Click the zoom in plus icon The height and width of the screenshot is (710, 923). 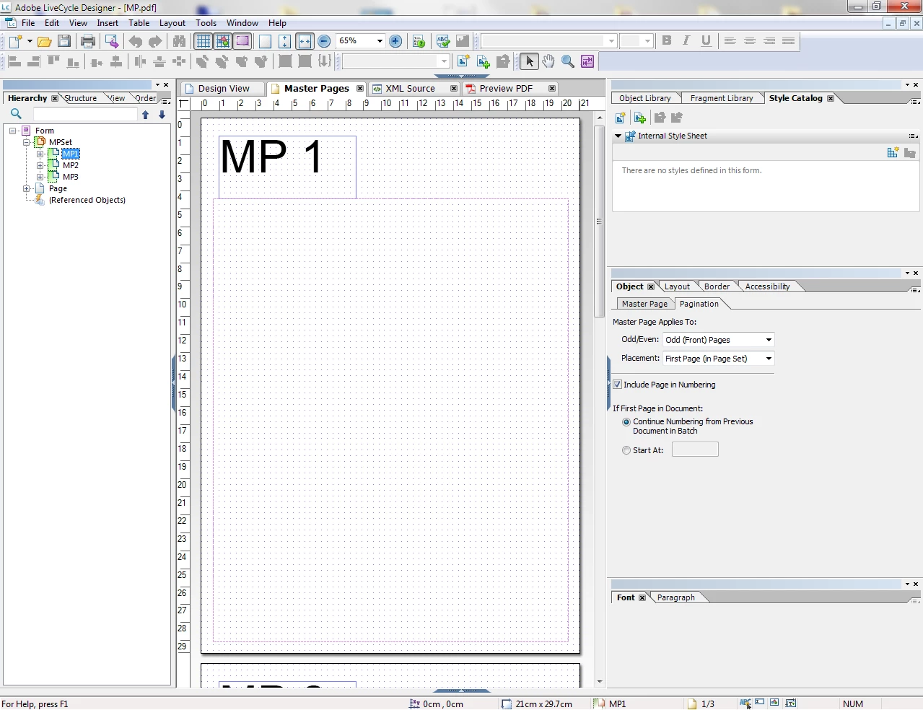(x=395, y=41)
